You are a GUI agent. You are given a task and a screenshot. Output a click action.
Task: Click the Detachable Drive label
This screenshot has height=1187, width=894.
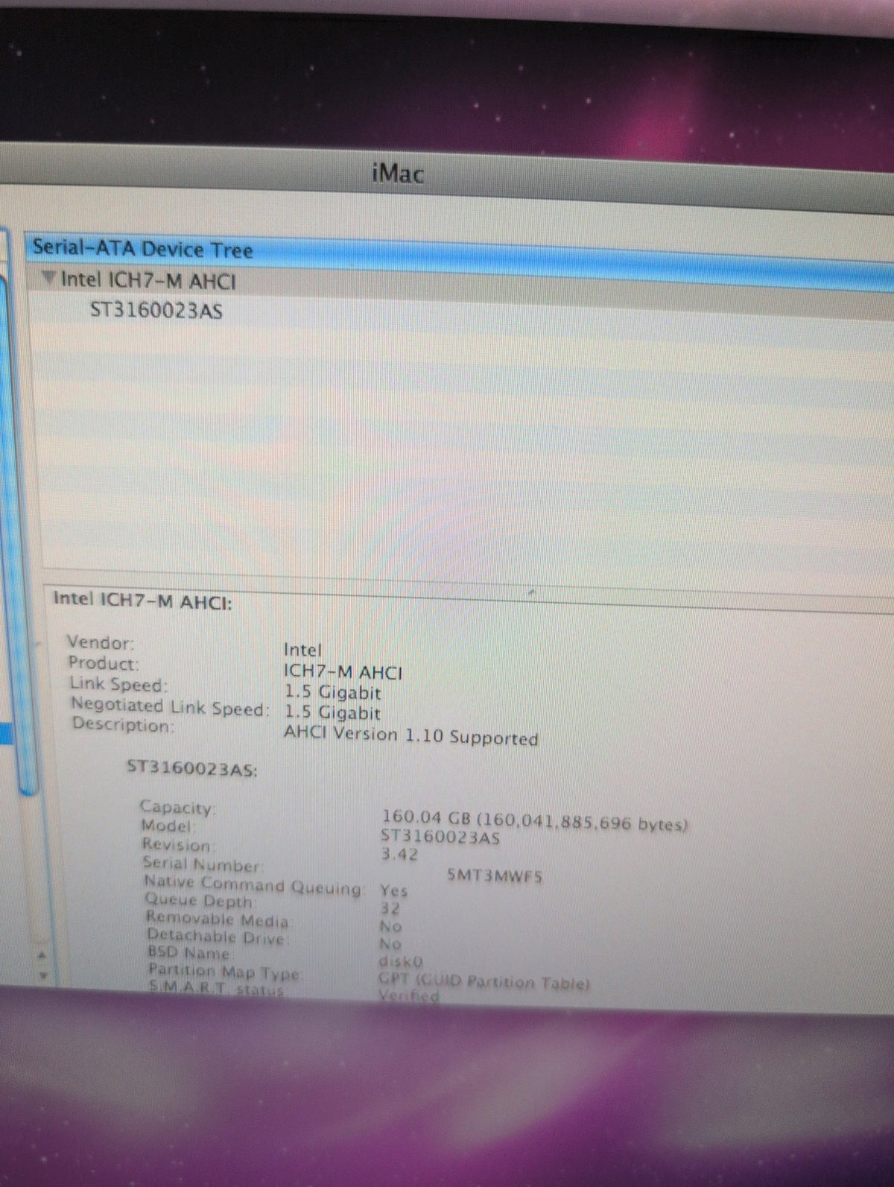pyautogui.click(x=217, y=937)
